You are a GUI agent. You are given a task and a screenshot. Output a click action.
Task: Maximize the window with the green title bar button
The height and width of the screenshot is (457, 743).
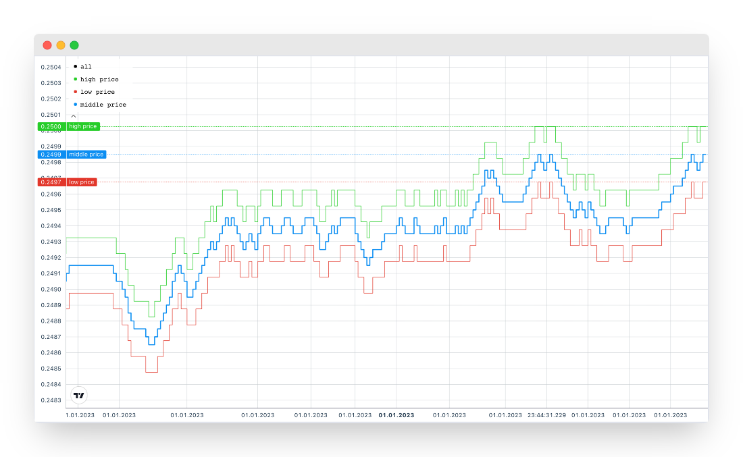[74, 45]
